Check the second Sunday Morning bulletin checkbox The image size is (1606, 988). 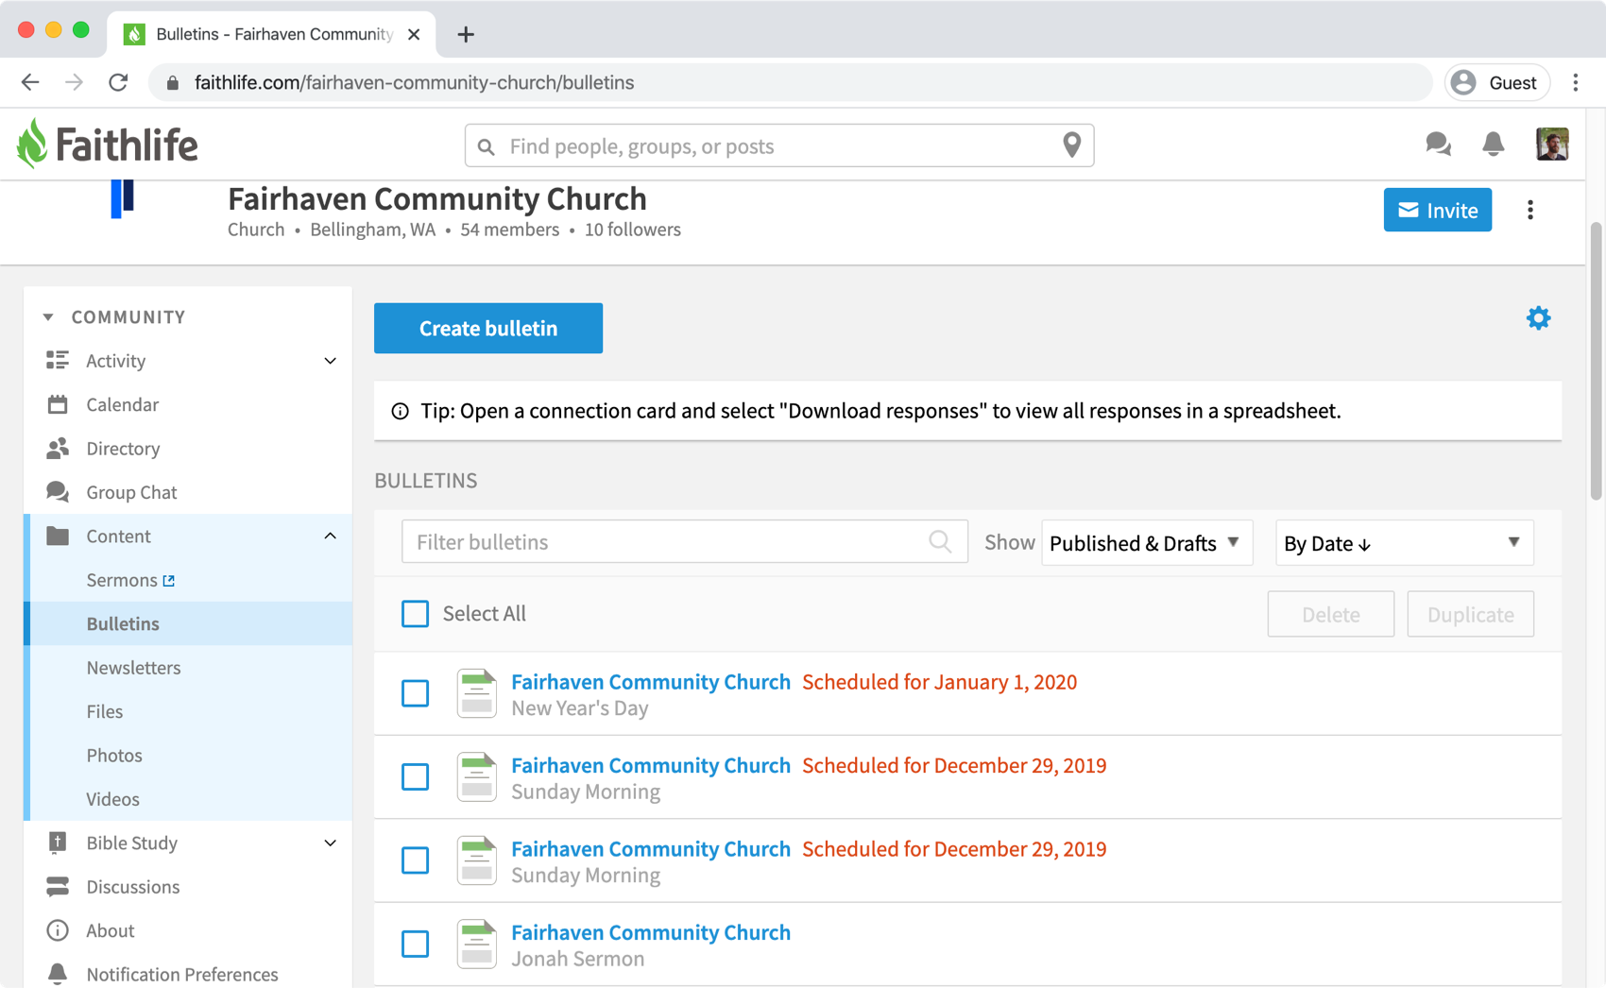click(415, 860)
